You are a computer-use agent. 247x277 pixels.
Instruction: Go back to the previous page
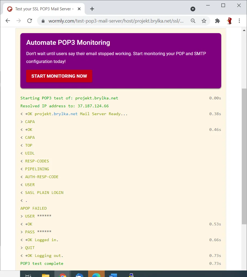8,21
